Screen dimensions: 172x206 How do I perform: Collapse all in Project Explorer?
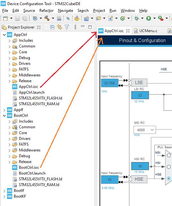[52, 27]
